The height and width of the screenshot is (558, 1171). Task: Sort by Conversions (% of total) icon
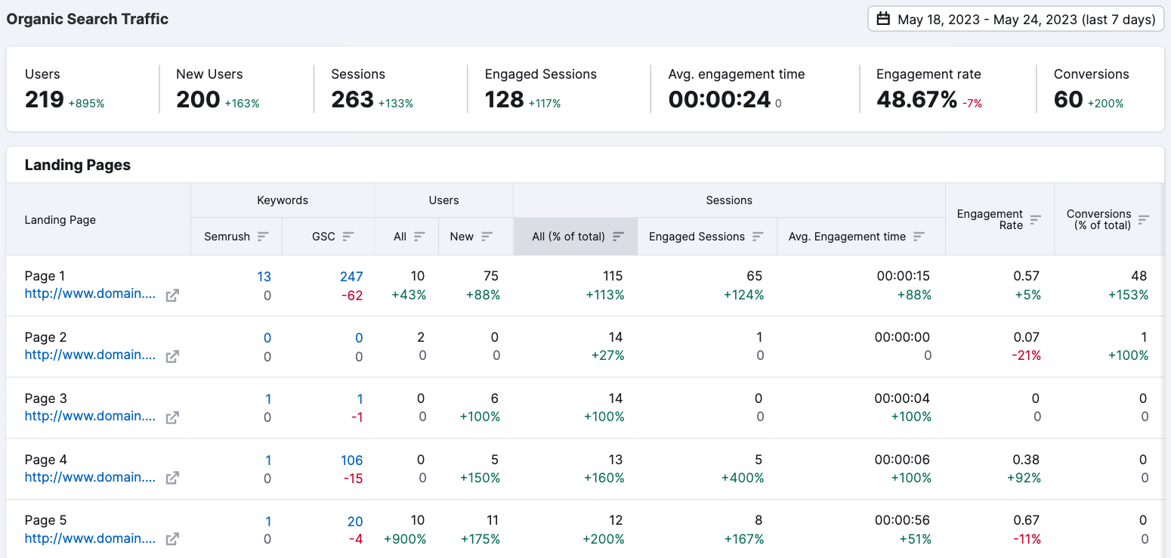[1144, 219]
